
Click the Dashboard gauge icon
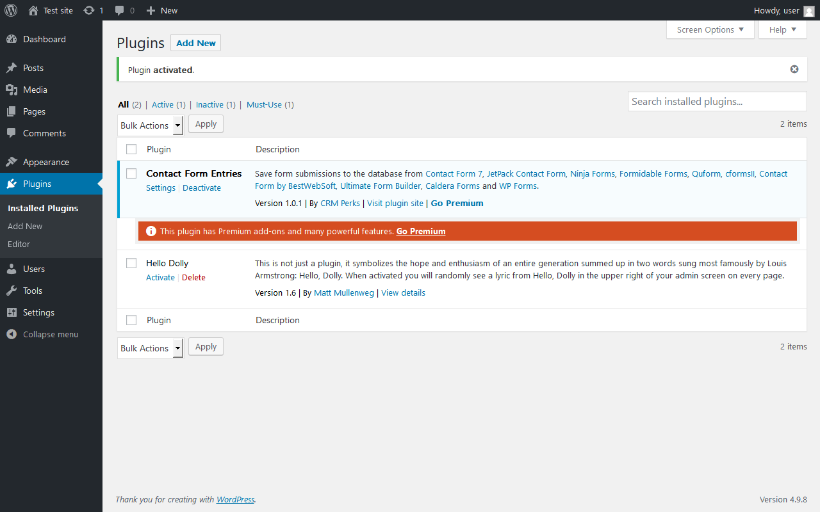(x=12, y=39)
